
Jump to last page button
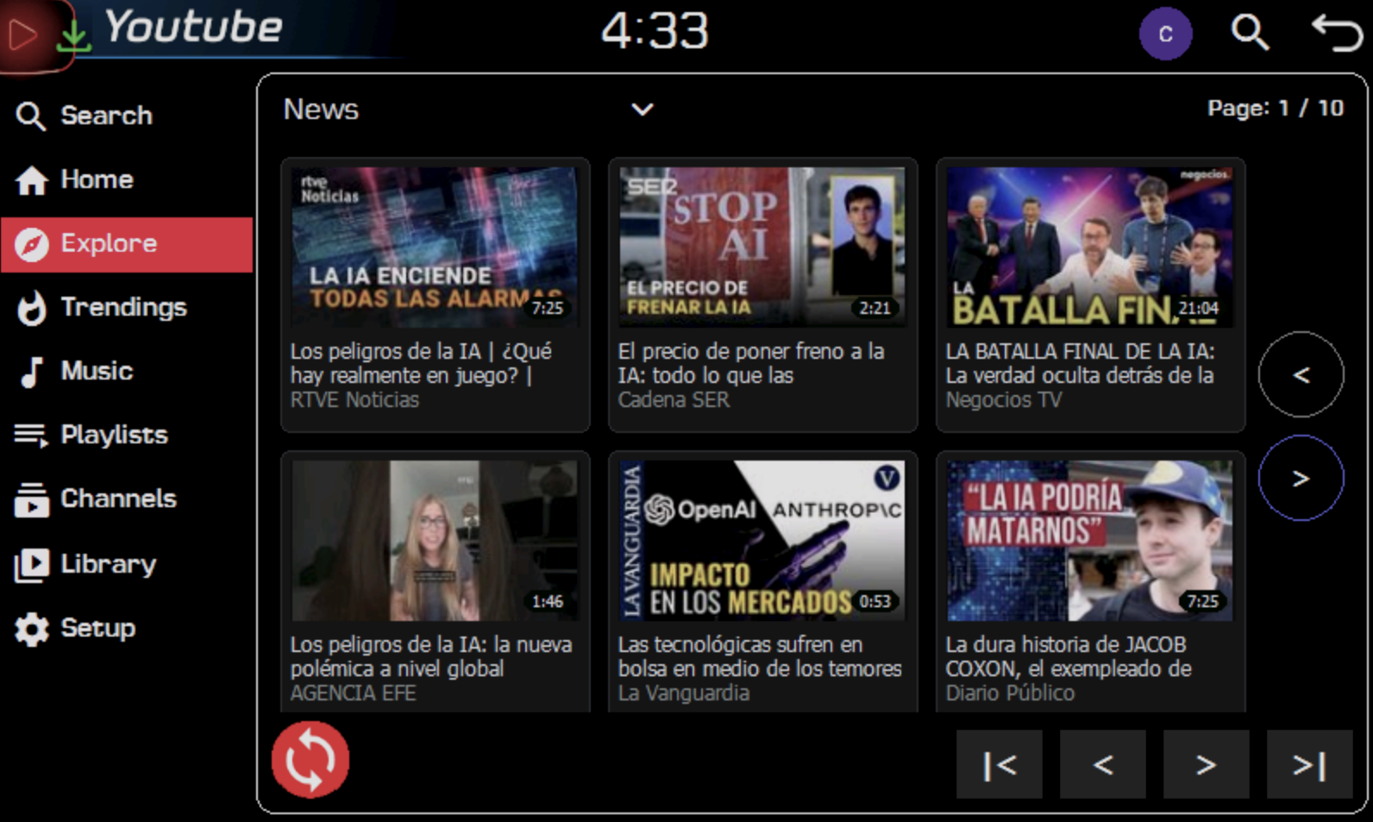[1309, 764]
